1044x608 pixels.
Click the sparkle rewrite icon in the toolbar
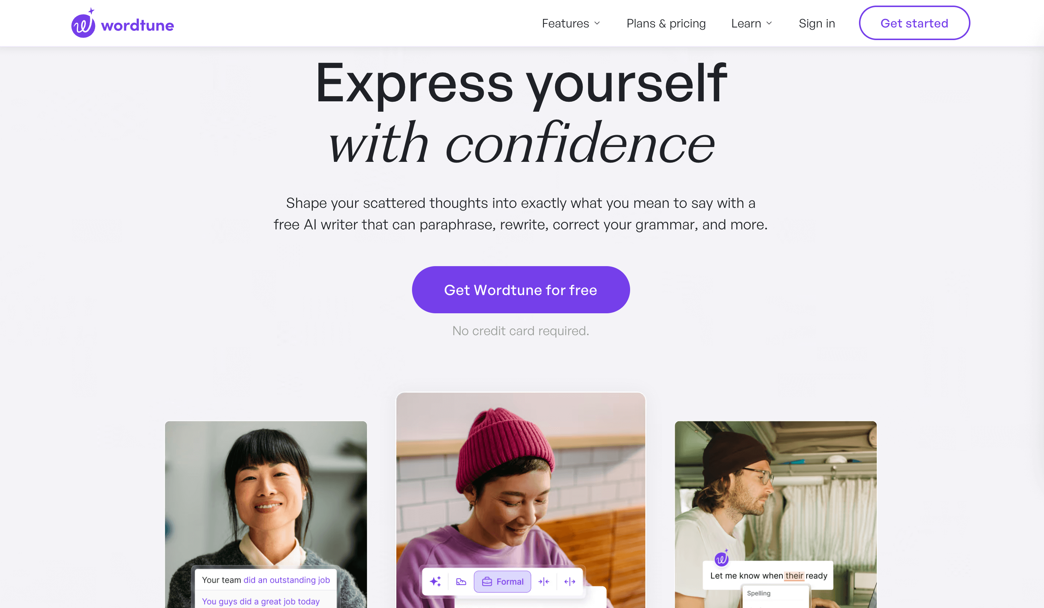[435, 582]
